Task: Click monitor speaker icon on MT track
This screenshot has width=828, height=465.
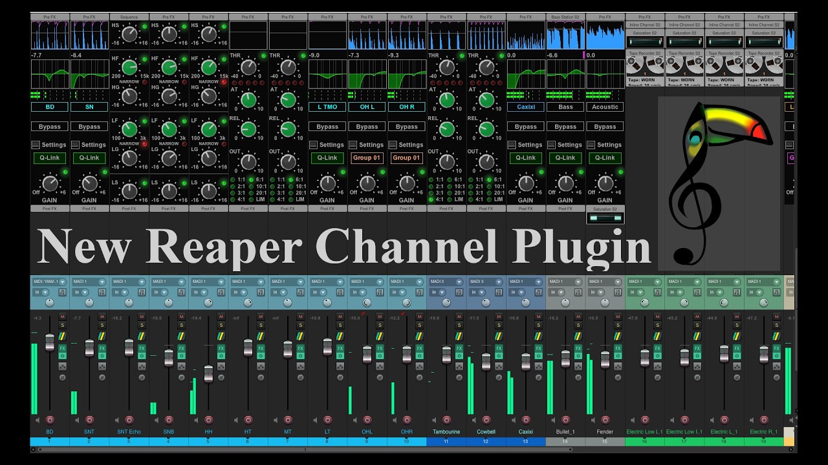Action: point(276,420)
